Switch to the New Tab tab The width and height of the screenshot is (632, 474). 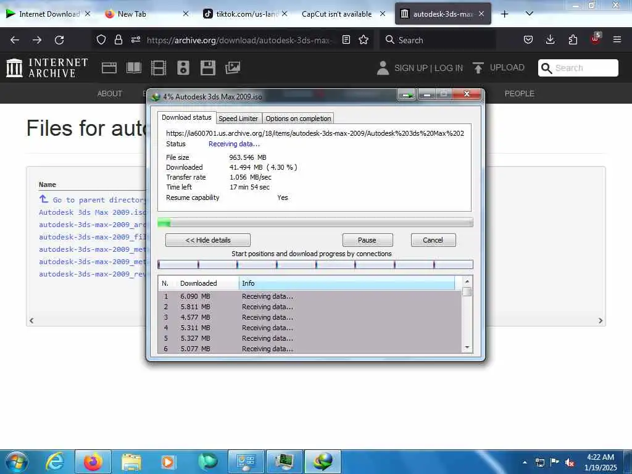tap(132, 14)
